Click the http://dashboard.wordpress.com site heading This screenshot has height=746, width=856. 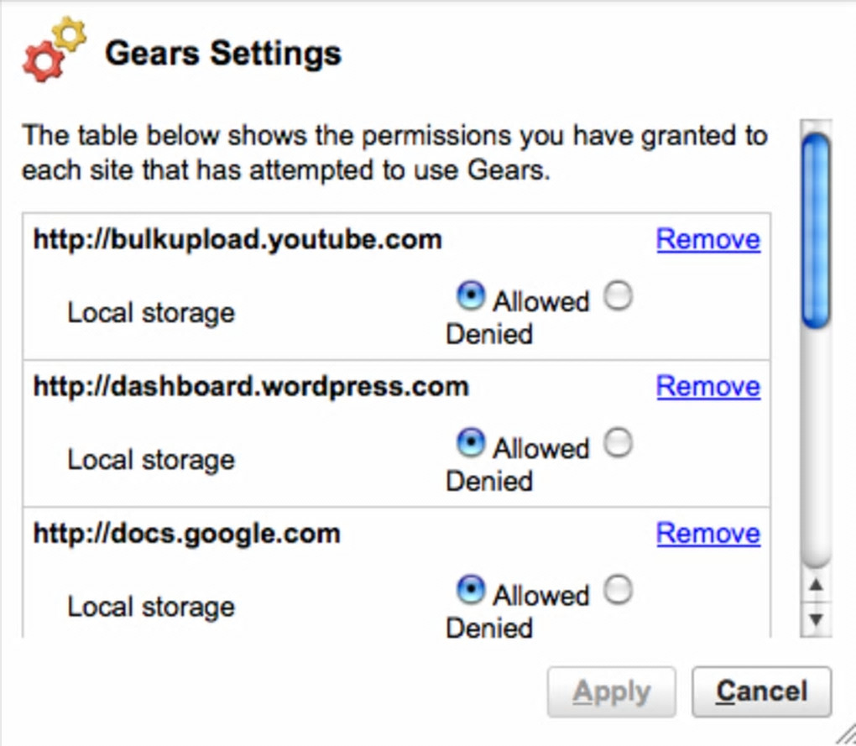click(251, 387)
